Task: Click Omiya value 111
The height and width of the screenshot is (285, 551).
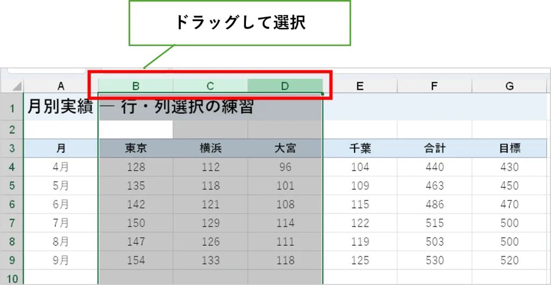Action: point(285,241)
